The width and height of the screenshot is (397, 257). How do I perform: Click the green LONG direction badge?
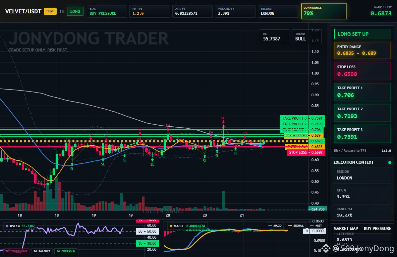coord(75,11)
